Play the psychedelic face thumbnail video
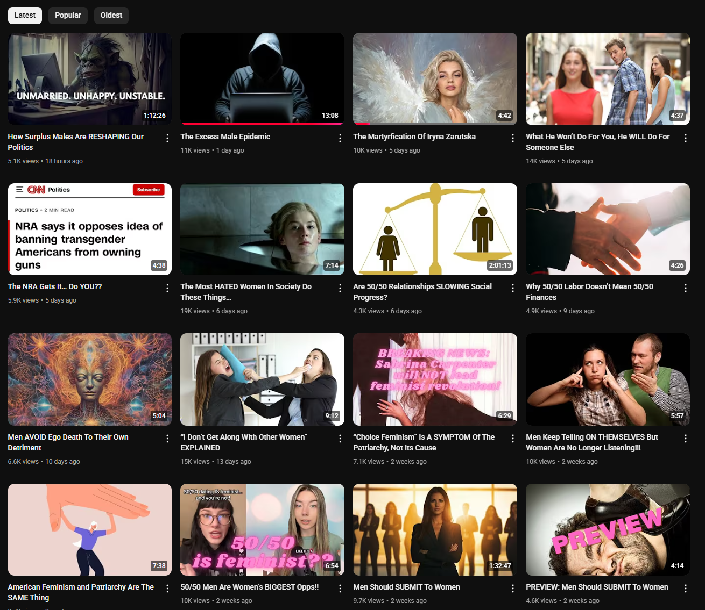Screen dimensions: 705x610 (90, 379)
